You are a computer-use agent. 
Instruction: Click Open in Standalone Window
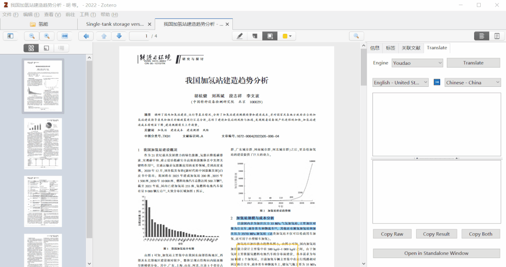pyautogui.click(x=436, y=253)
